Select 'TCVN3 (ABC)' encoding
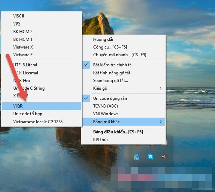Screen dimensions: 215x192 coord(105,106)
